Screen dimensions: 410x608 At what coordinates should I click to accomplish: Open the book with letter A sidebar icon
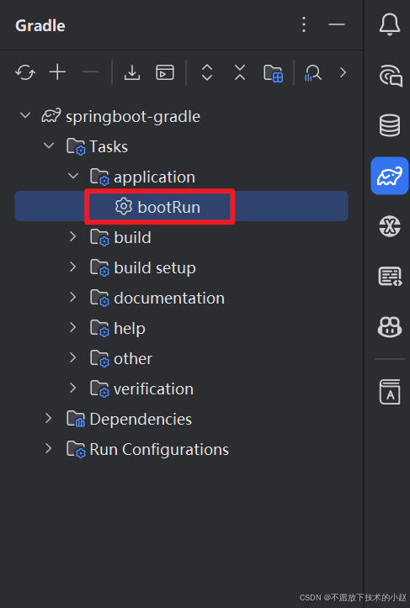click(x=390, y=392)
